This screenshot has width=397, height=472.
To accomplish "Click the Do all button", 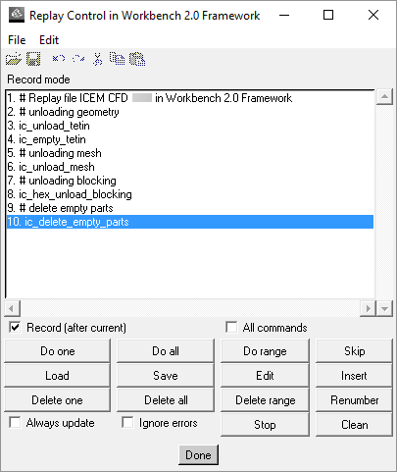I will pyautogui.click(x=166, y=351).
